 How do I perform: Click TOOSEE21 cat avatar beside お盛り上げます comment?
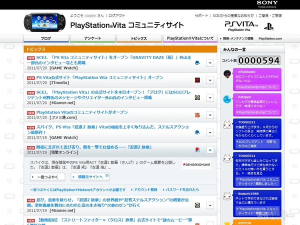[x=227, y=124]
